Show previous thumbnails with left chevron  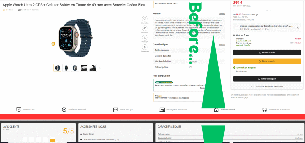pyautogui.click(x=50, y=68)
